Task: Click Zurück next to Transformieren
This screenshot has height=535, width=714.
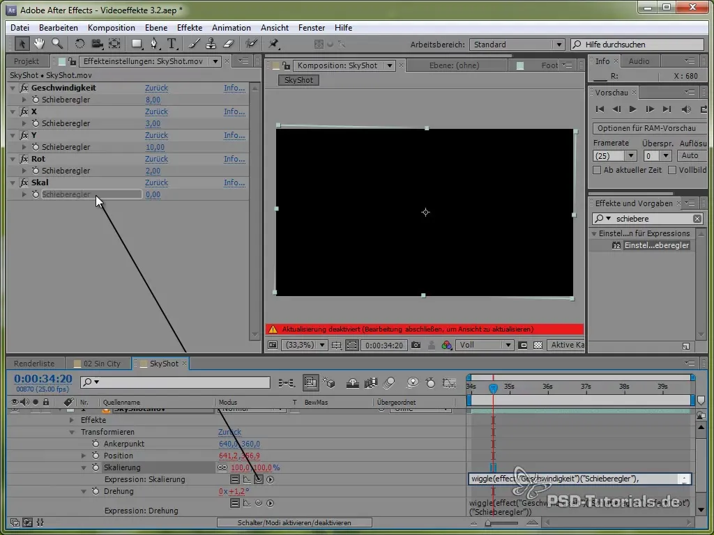Action: (x=229, y=432)
